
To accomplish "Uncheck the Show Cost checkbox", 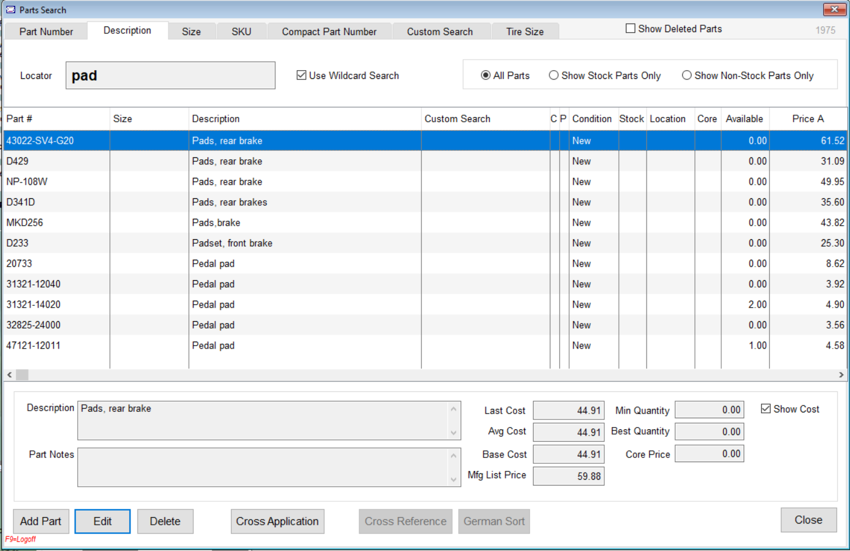I will (766, 409).
